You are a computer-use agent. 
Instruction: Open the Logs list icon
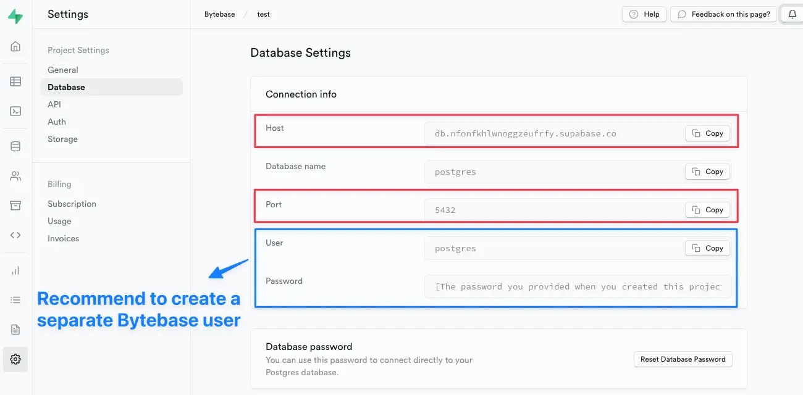[15, 299]
